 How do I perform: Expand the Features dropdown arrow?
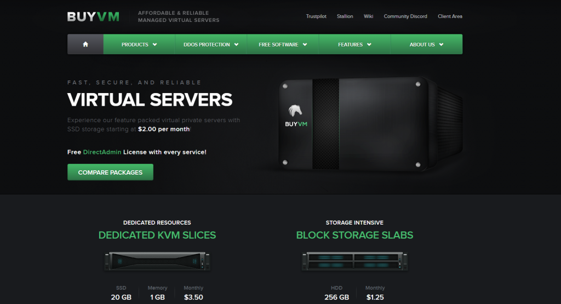pos(369,45)
